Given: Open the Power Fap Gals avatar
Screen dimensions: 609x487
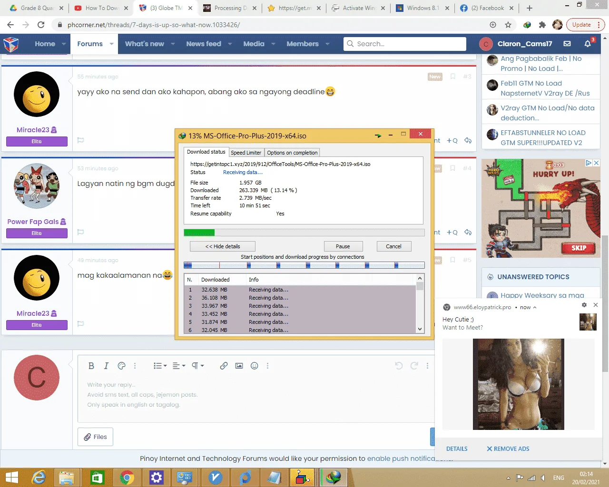Looking at the screenshot, I should pyautogui.click(x=37, y=186).
